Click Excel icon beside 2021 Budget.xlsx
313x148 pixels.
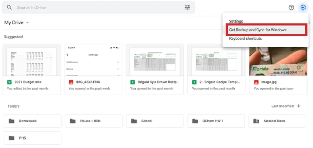[x=9, y=82]
